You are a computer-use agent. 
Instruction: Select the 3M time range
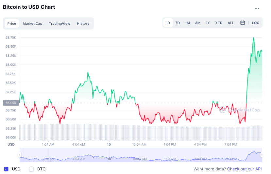[198, 23]
